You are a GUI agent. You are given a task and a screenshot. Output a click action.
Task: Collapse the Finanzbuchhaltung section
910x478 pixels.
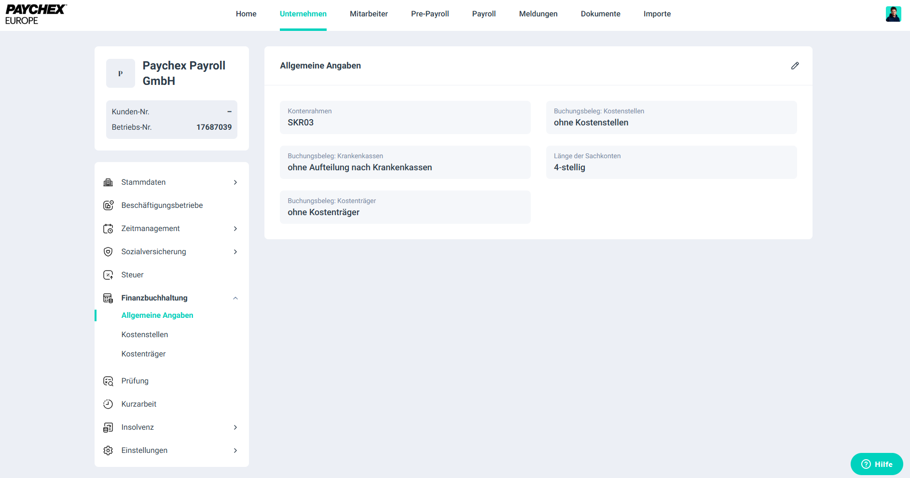235,298
